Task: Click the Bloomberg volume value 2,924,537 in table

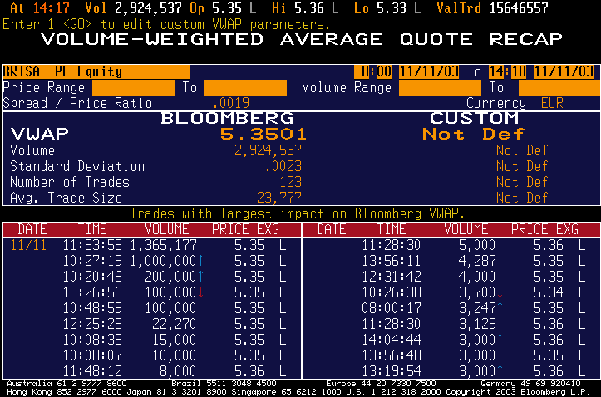Action: pos(268,150)
